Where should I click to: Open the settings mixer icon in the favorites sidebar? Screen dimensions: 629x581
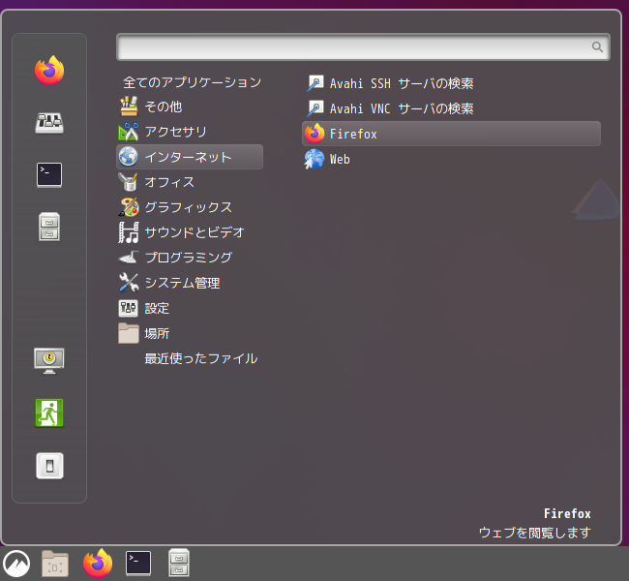(49, 122)
